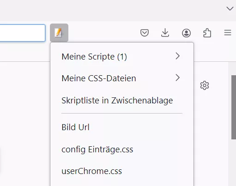Click the vertical scrollbar thumb
236x186 pixels.
click(234, 108)
